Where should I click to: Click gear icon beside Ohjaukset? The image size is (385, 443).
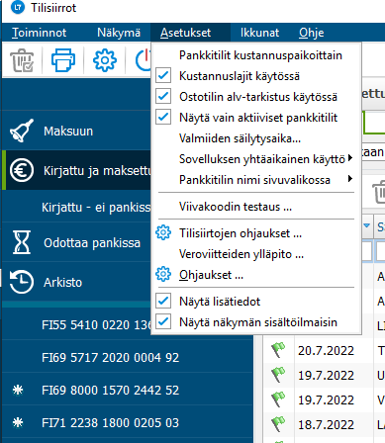[x=163, y=274]
